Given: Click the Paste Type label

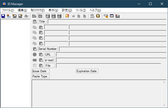Looking at the screenshot, I should (41, 76).
